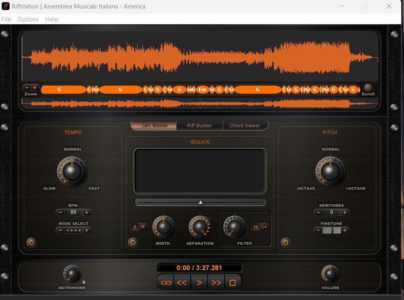
Task: Select the M isolate mode button
Action: coord(143,227)
